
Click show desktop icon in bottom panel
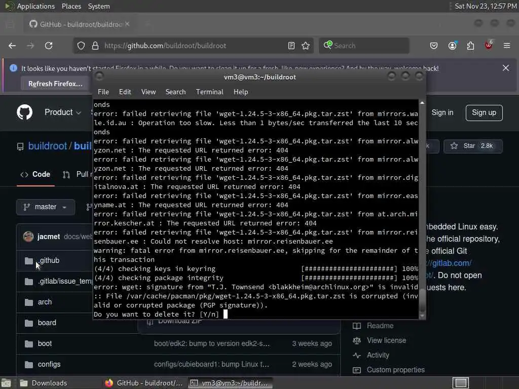(6, 383)
